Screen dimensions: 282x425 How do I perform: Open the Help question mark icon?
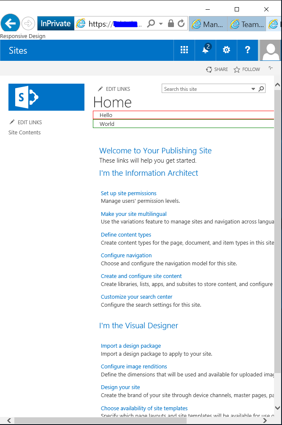[247, 50]
